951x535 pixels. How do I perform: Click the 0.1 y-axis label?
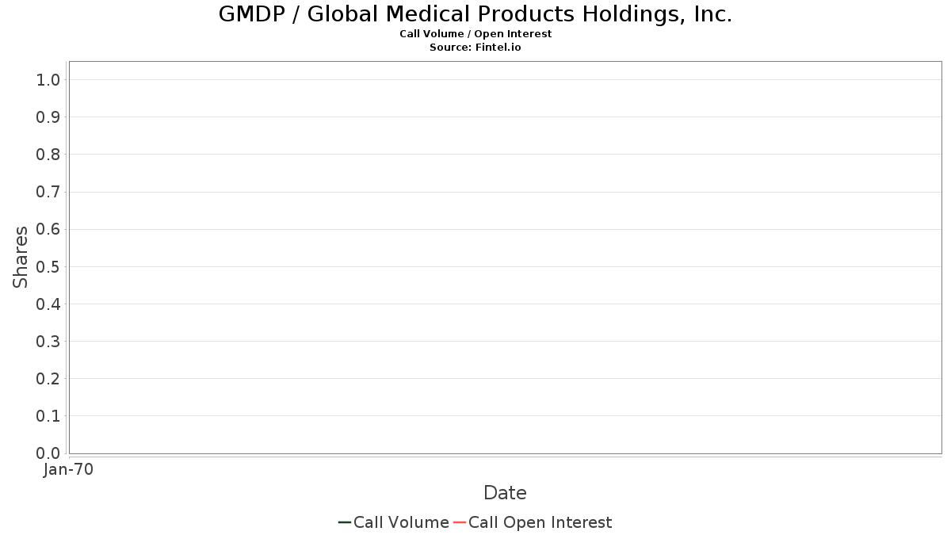pos(48,416)
